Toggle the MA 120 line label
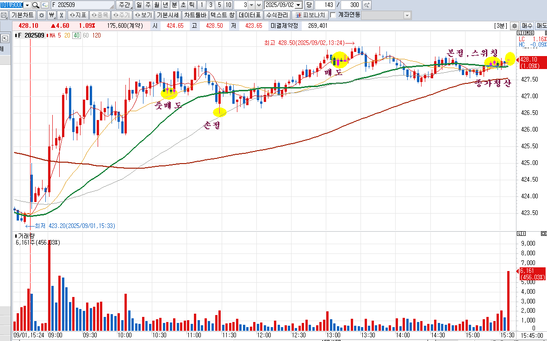Viewport: 547px width, 341px height. [x=96, y=35]
